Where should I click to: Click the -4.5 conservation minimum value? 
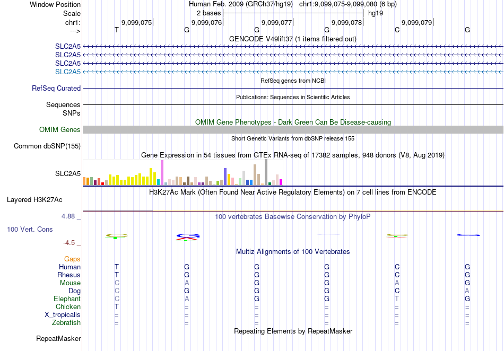tap(69, 242)
